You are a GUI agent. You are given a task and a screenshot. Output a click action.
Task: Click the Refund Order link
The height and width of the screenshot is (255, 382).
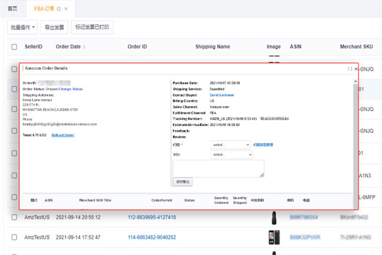point(63,135)
